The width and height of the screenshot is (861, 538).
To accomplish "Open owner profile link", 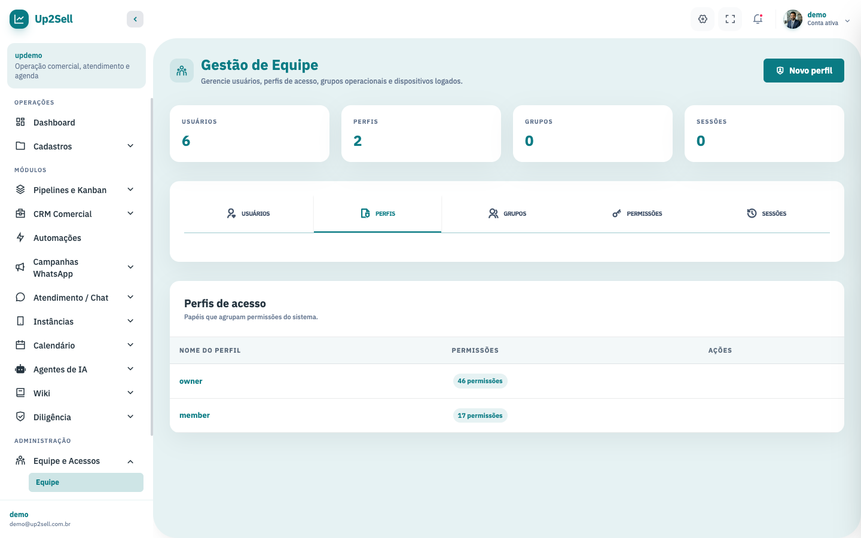I will (x=191, y=381).
